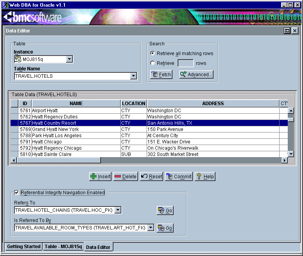Click the San Antonio Hills, TX cell
This screenshot has width=303, height=256.
pyautogui.click(x=213, y=123)
